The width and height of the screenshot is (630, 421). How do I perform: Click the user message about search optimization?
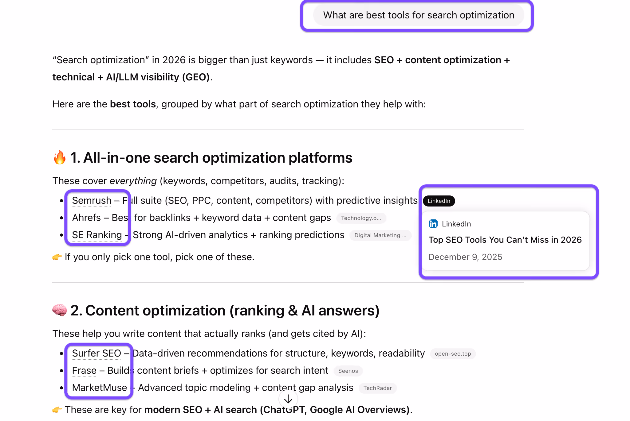(419, 15)
